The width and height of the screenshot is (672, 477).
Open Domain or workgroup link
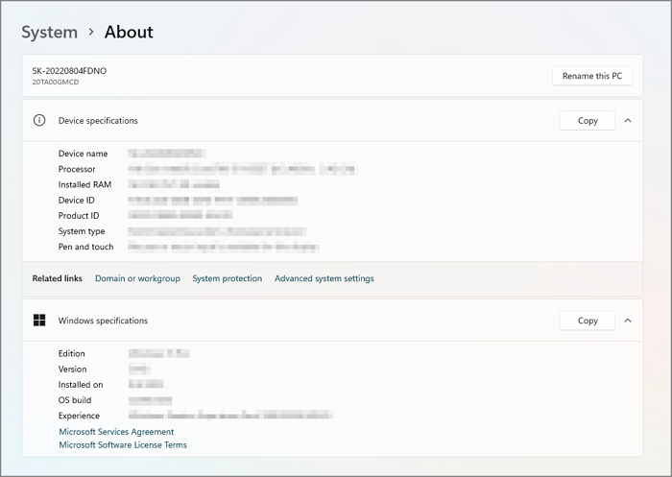point(137,278)
